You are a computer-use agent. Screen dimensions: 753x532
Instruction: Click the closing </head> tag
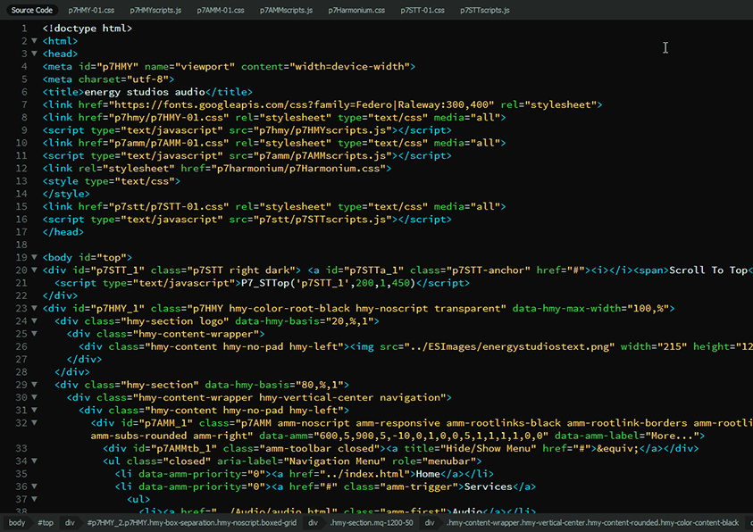[x=63, y=232]
